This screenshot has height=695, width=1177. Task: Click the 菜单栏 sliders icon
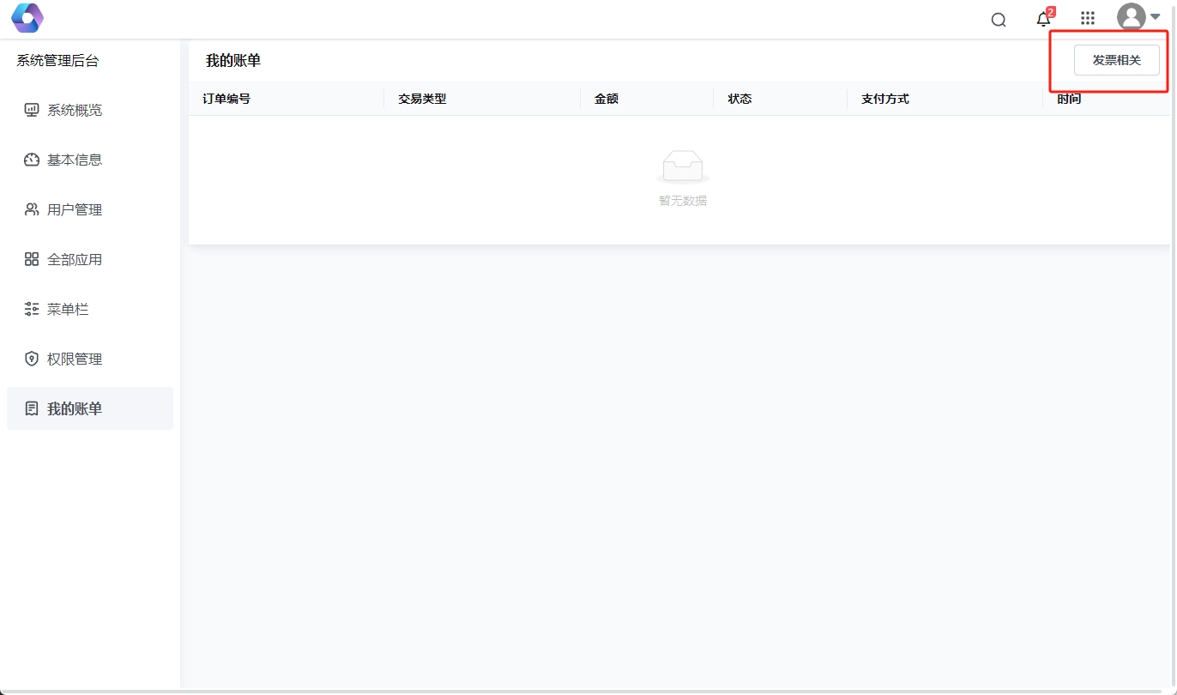click(x=32, y=309)
